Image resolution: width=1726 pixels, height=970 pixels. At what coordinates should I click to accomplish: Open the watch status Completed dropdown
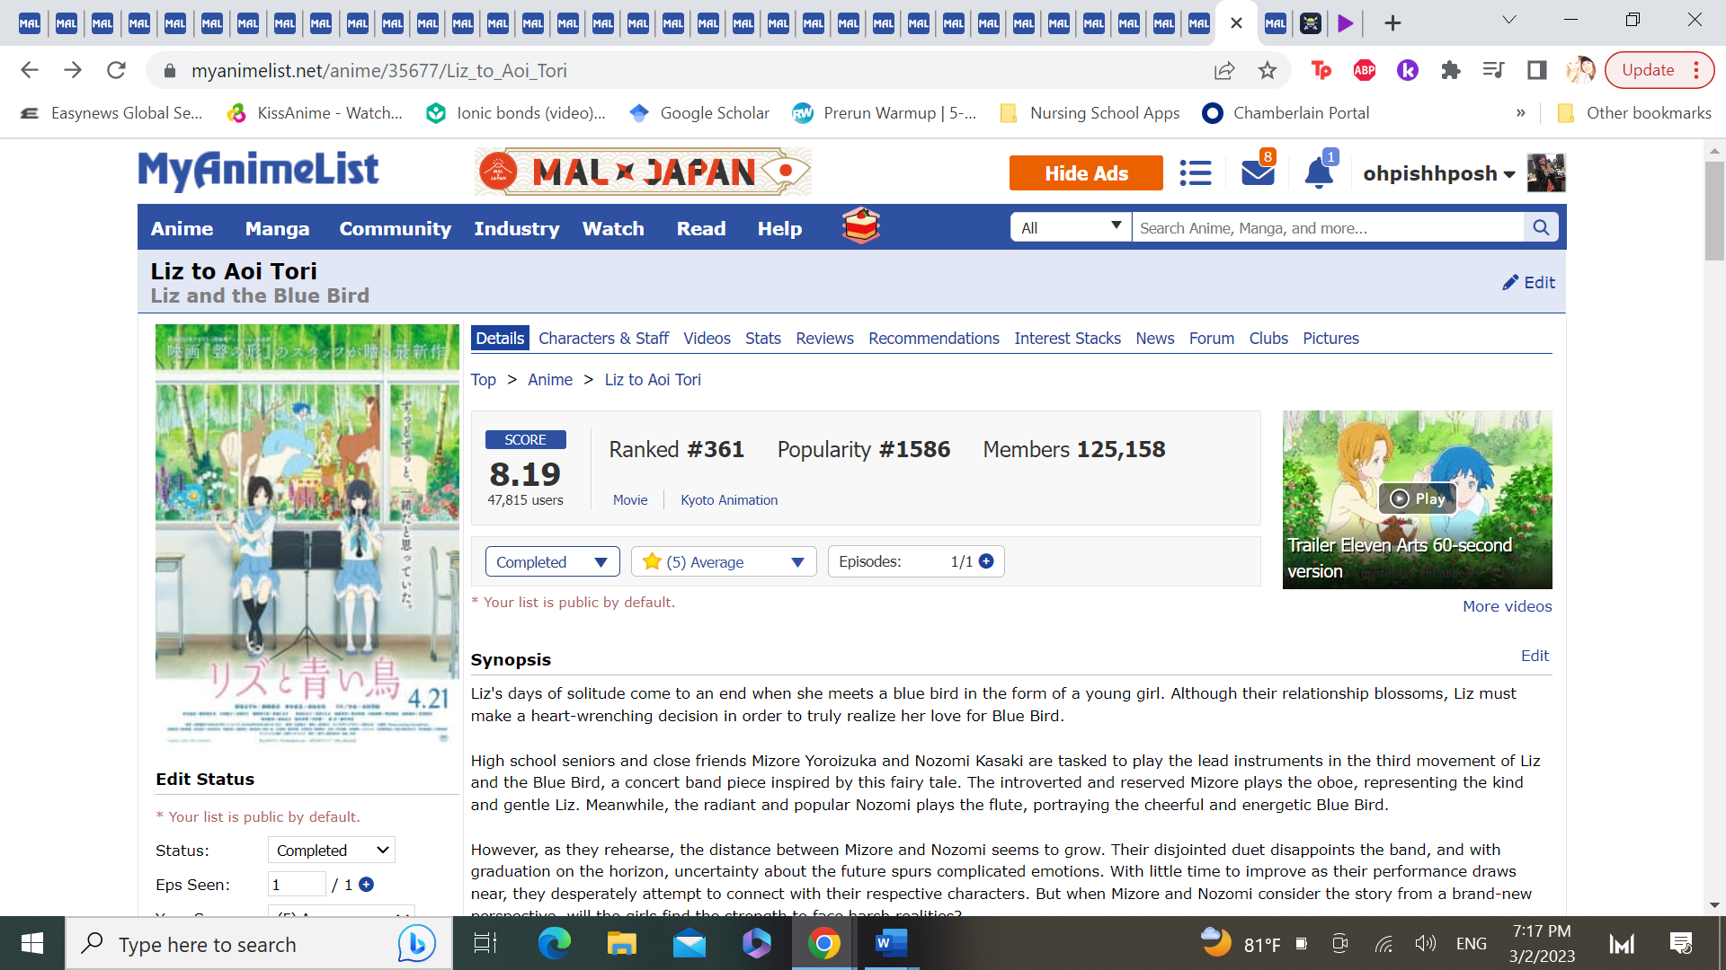552,561
